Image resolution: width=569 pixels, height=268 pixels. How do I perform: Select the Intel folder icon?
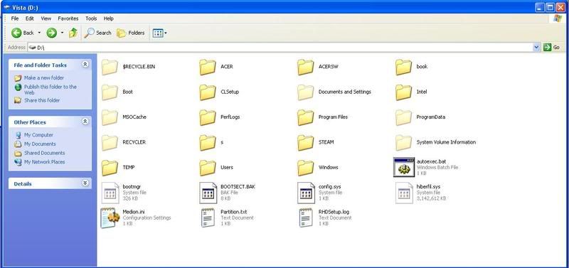click(403, 92)
